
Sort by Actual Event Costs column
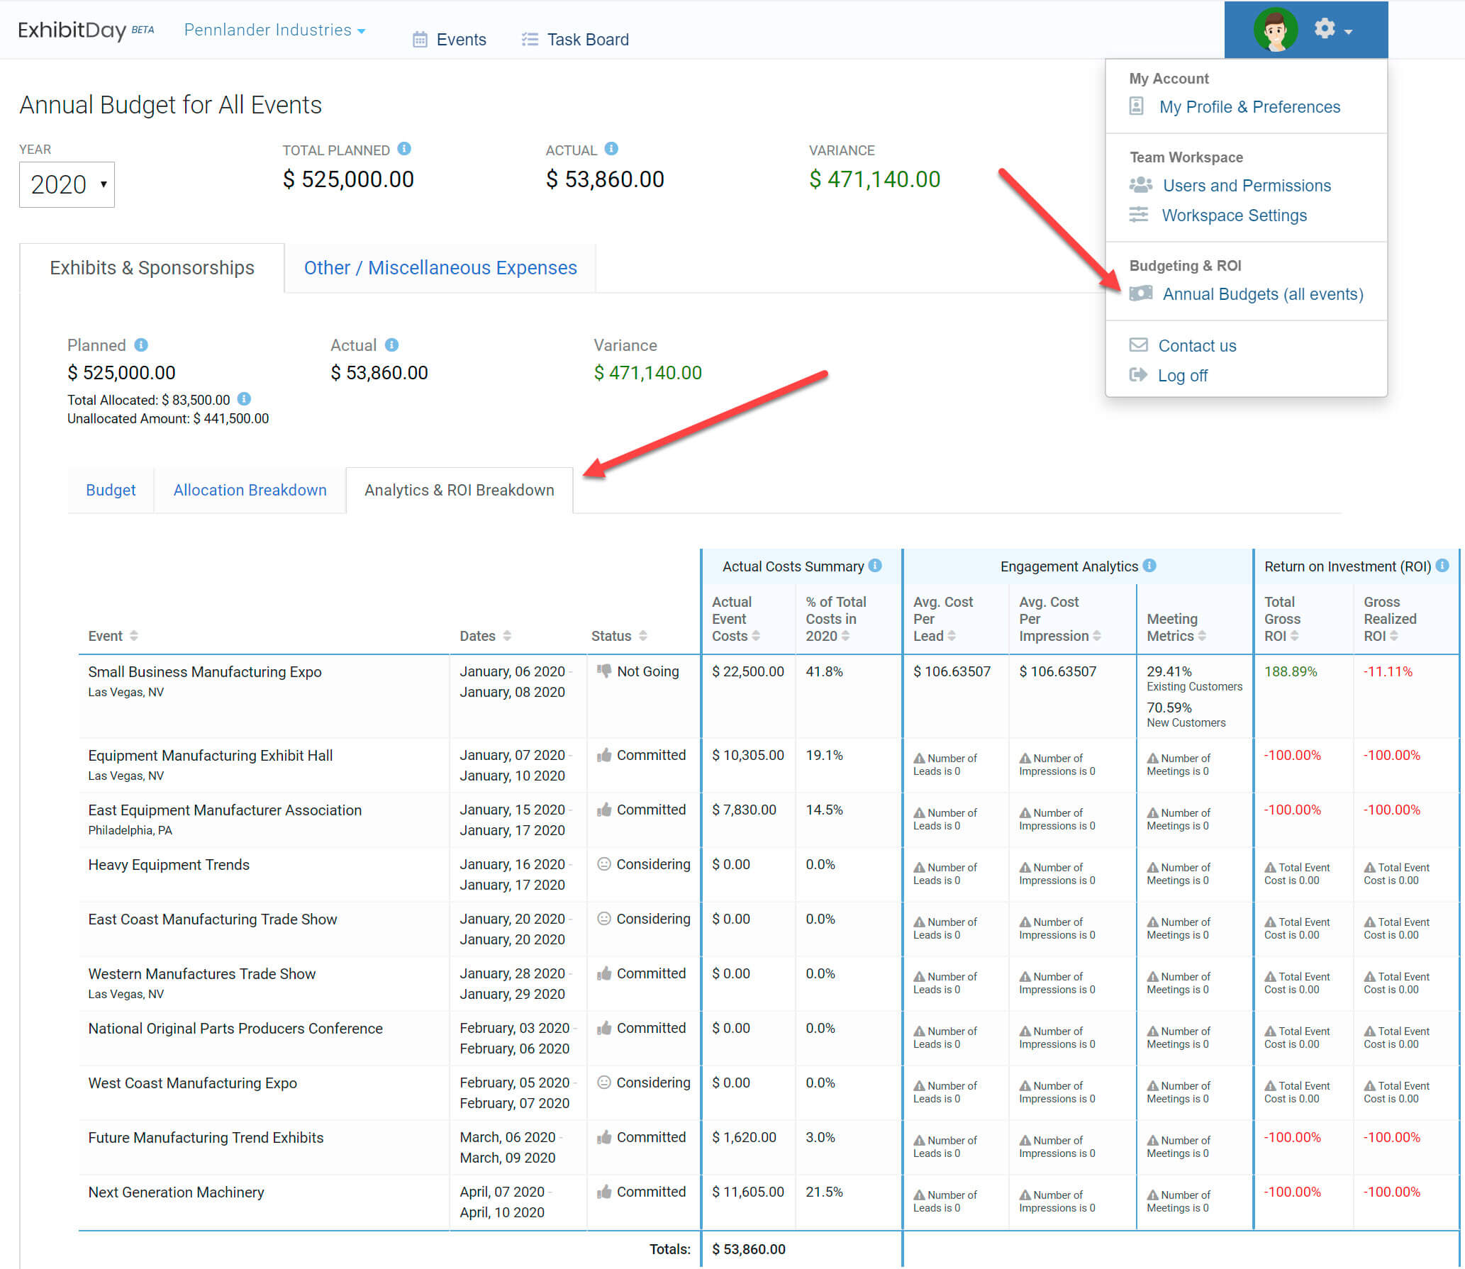[x=756, y=636]
